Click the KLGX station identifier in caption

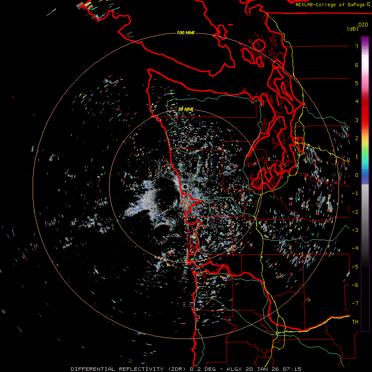click(x=235, y=369)
